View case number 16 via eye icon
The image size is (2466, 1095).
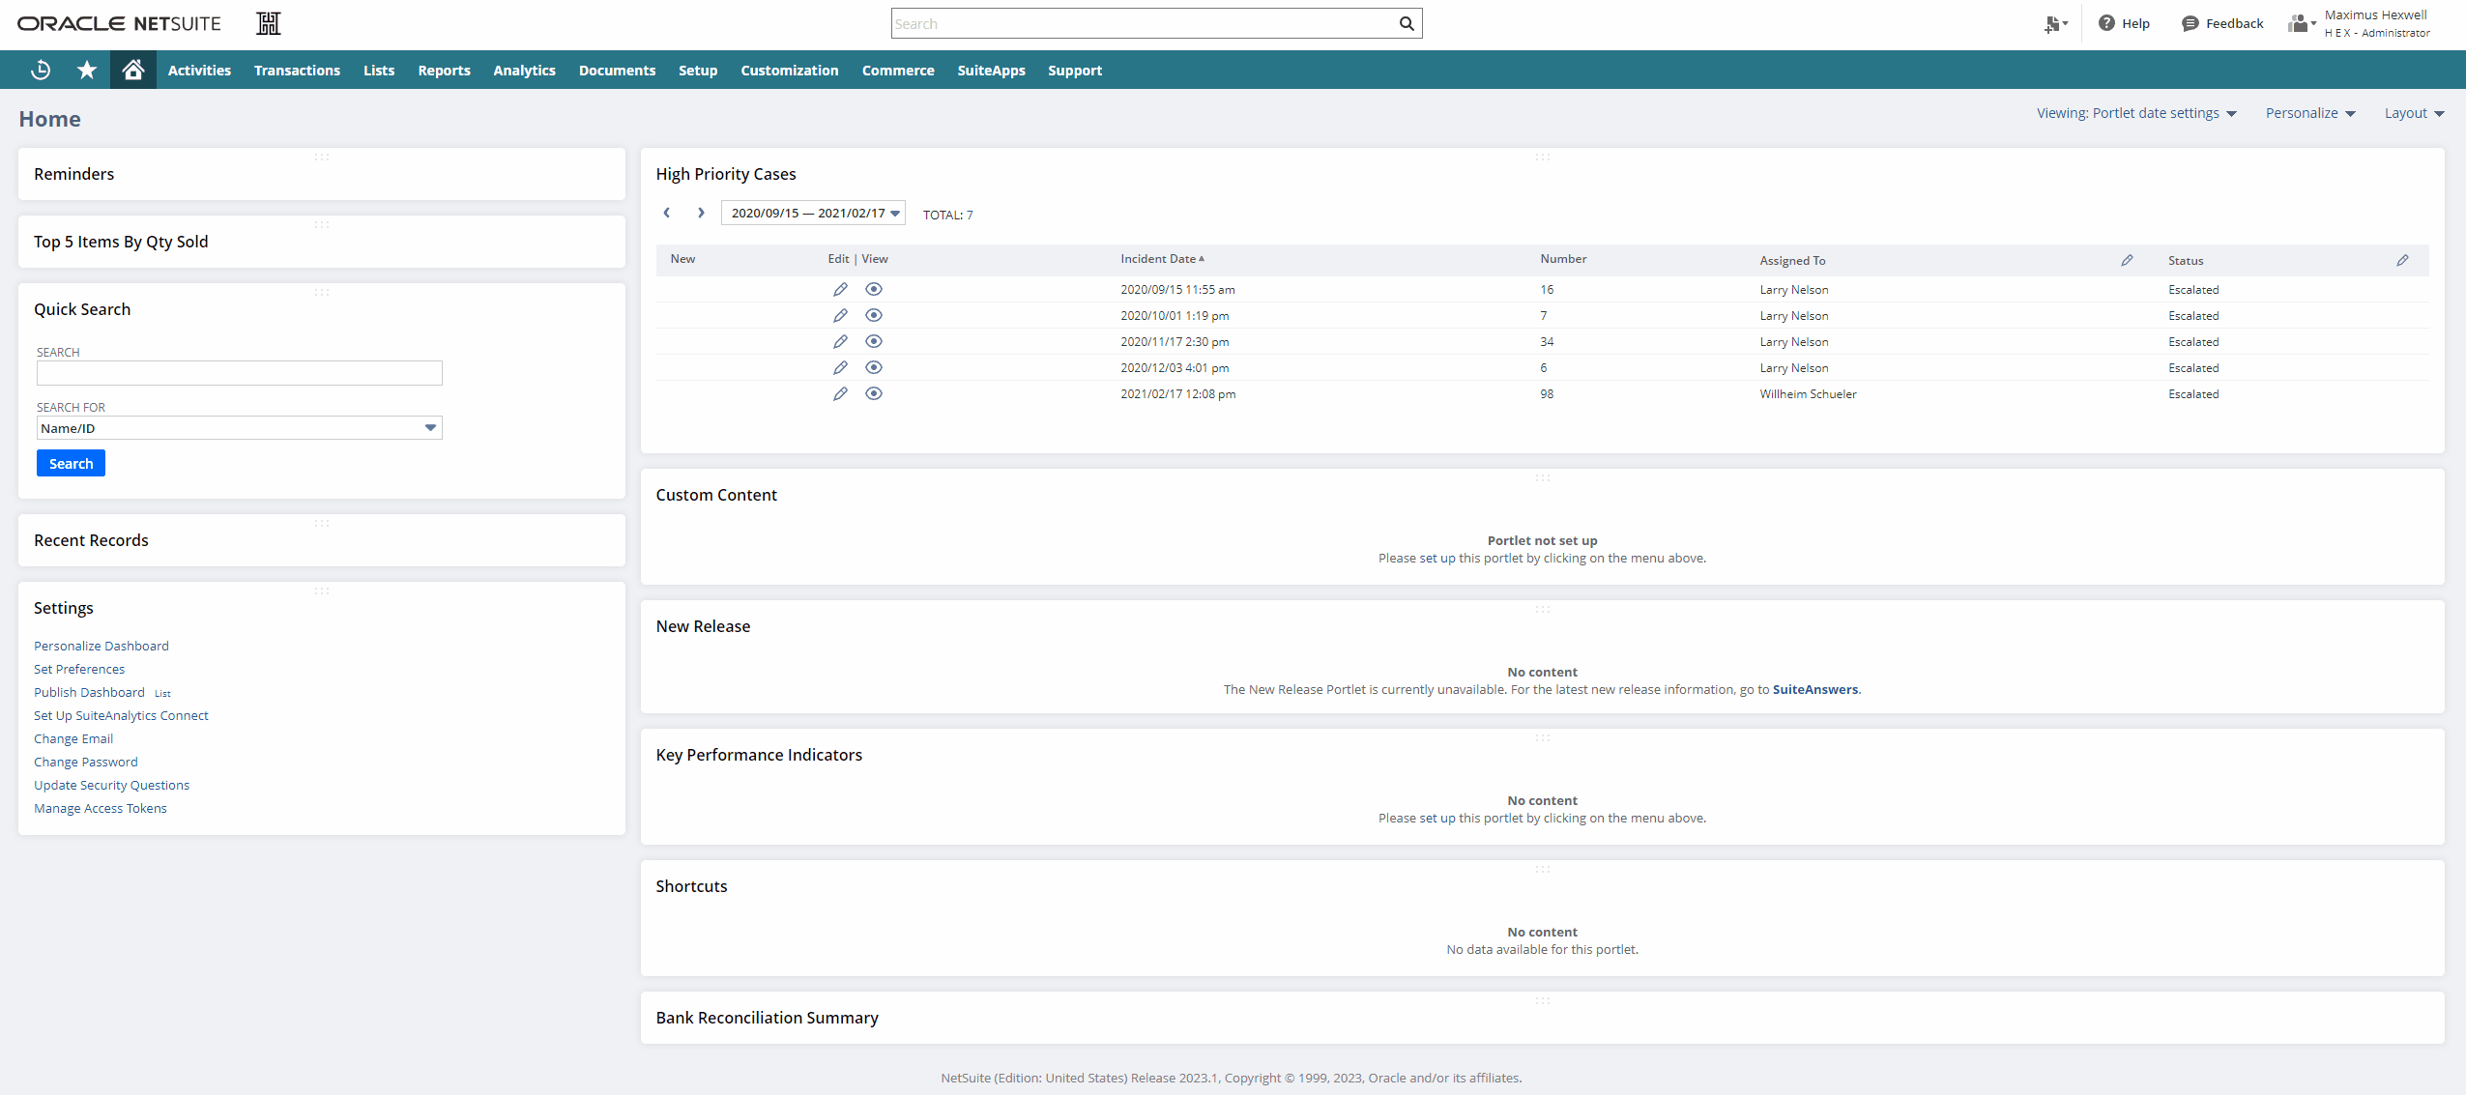pos(874,289)
